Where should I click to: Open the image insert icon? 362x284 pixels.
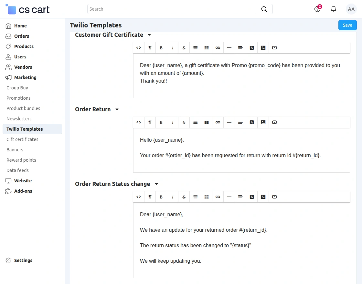(263, 47)
